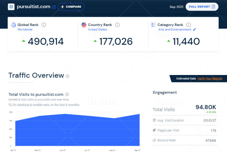Click the 15.70% growth indicator
The image size is (227, 157).
point(211,112)
